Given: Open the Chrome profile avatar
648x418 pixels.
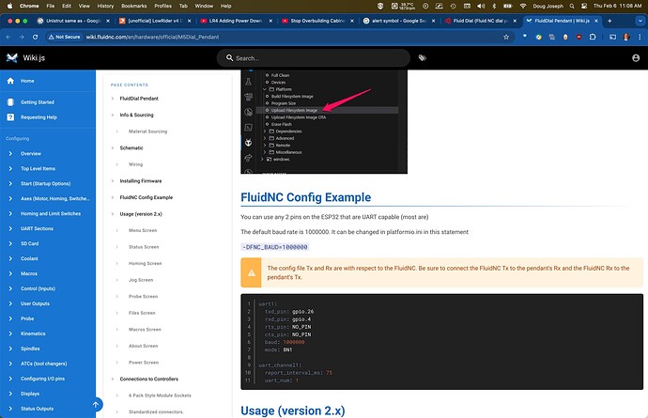Looking at the screenshot, I should click(x=626, y=37).
